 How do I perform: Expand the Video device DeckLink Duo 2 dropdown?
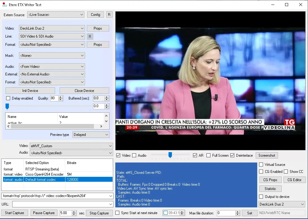(52, 28)
